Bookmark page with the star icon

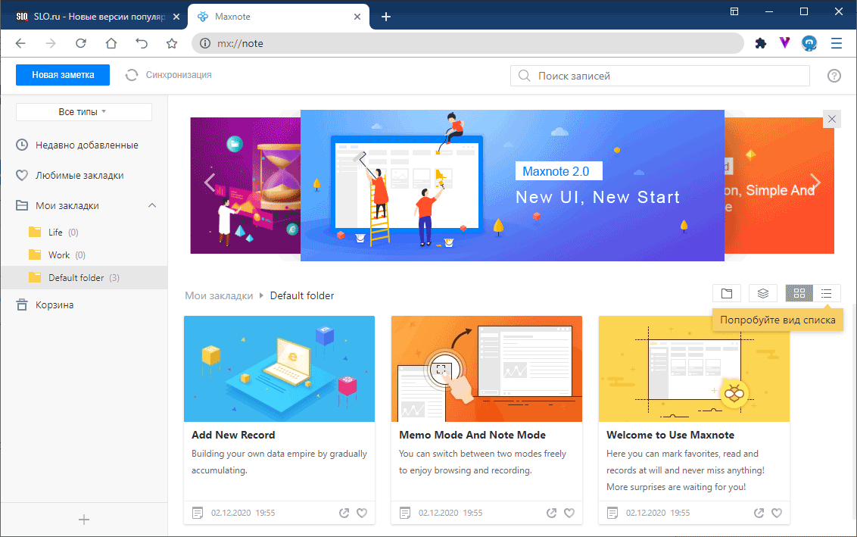(x=172, y=43)
